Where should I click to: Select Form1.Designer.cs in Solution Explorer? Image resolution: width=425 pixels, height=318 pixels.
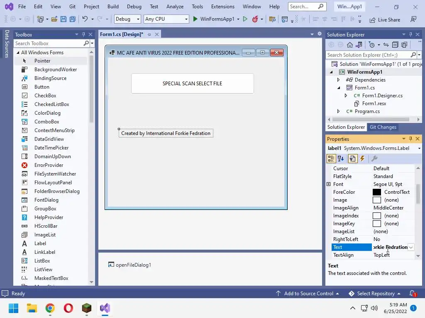[382, 96]
